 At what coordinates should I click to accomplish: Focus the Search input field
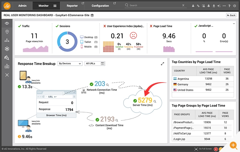(155, 5)
